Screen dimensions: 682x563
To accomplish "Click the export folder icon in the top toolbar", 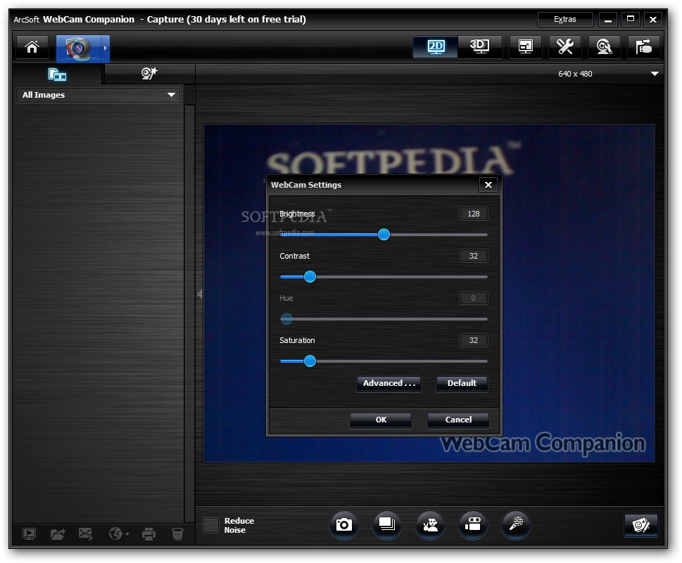I will 644,46.
